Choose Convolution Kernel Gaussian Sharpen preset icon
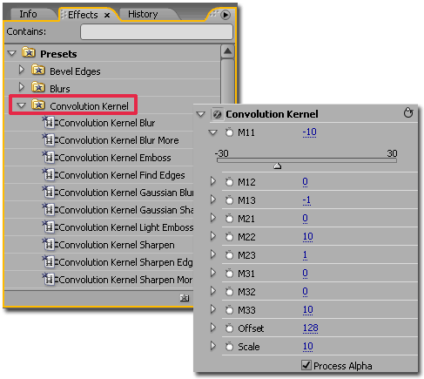424x379 pixels. point(49,210)
